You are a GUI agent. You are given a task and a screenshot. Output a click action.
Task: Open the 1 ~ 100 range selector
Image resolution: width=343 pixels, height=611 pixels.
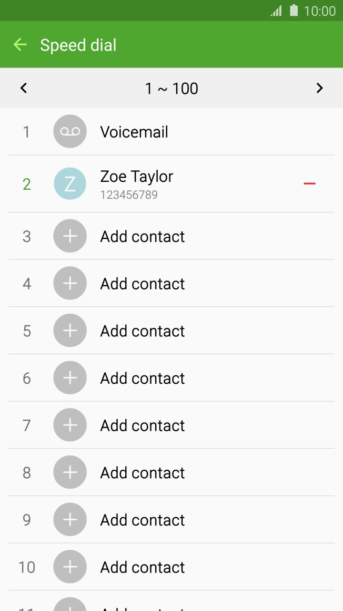click(171, 88)
